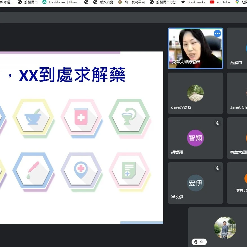
Task: Click the 智翔 purple avatar circle
Action: (195, 138)
